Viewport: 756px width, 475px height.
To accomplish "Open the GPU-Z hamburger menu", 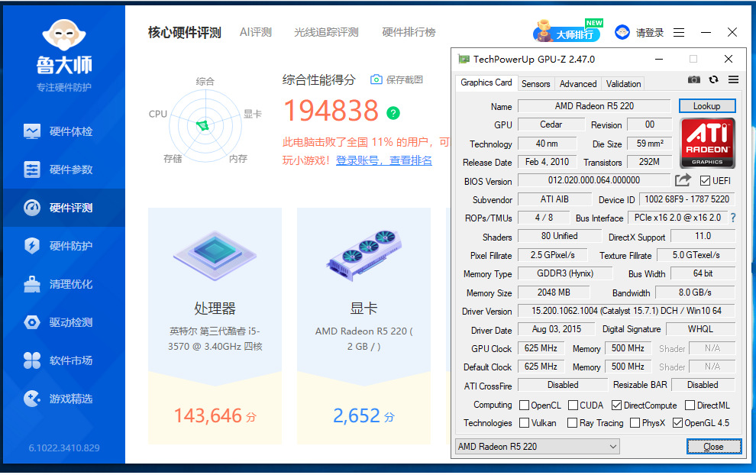I will pos(733,79).
